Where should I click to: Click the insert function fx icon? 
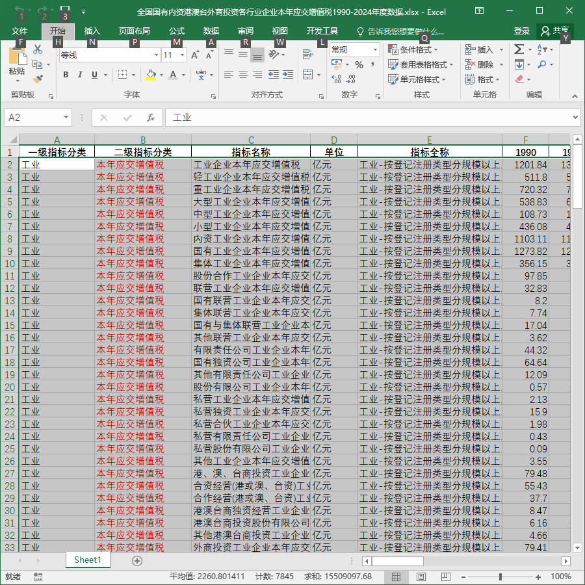coord(150,118)
